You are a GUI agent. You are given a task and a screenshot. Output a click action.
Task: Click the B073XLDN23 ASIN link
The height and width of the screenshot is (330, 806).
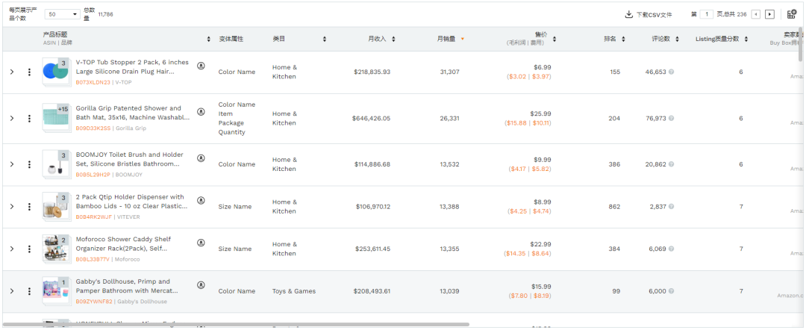(x=93, y=82)
